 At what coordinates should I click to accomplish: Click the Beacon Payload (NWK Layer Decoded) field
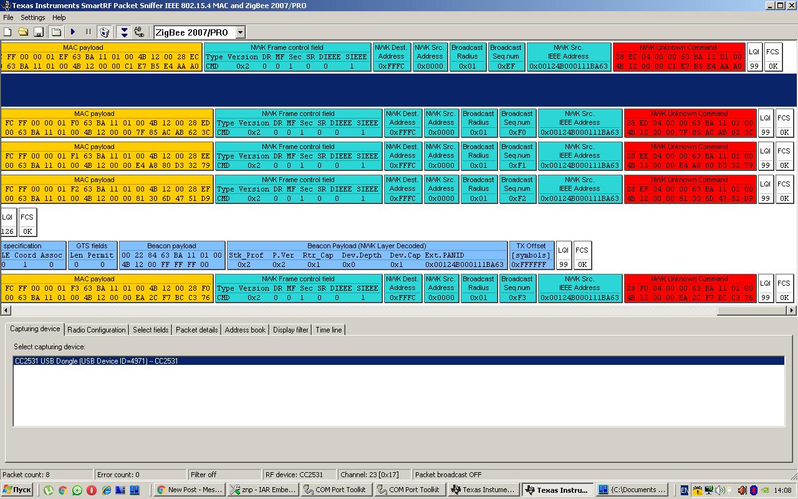tap(367, 255)
